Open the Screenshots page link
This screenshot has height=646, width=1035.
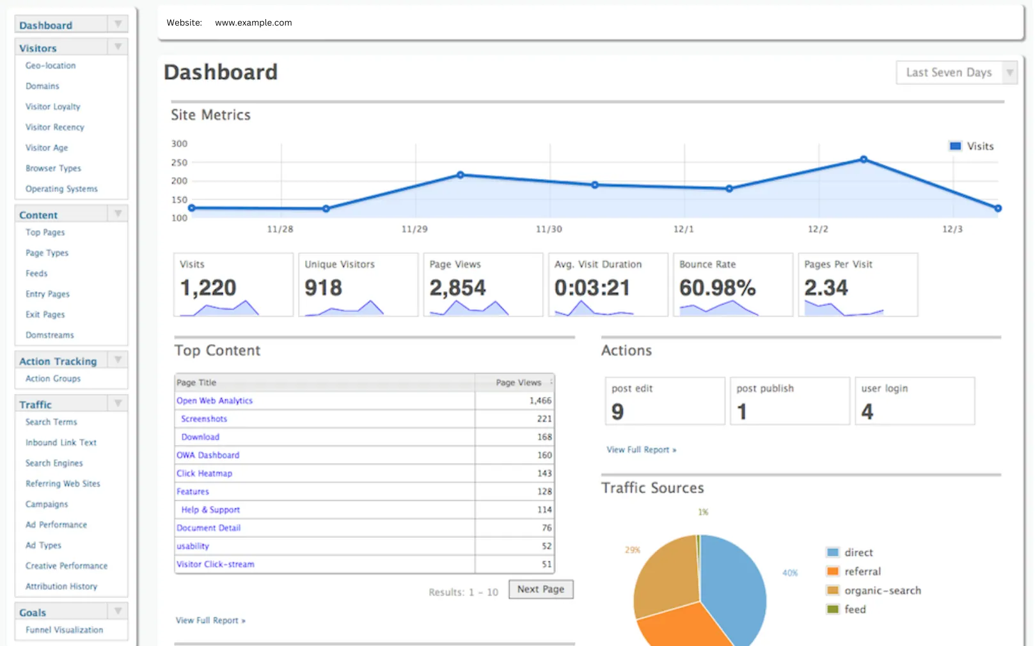[204, 419]
